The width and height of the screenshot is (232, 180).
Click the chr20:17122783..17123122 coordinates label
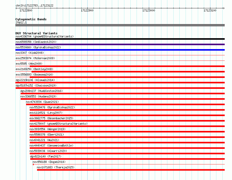click(34, 5)
